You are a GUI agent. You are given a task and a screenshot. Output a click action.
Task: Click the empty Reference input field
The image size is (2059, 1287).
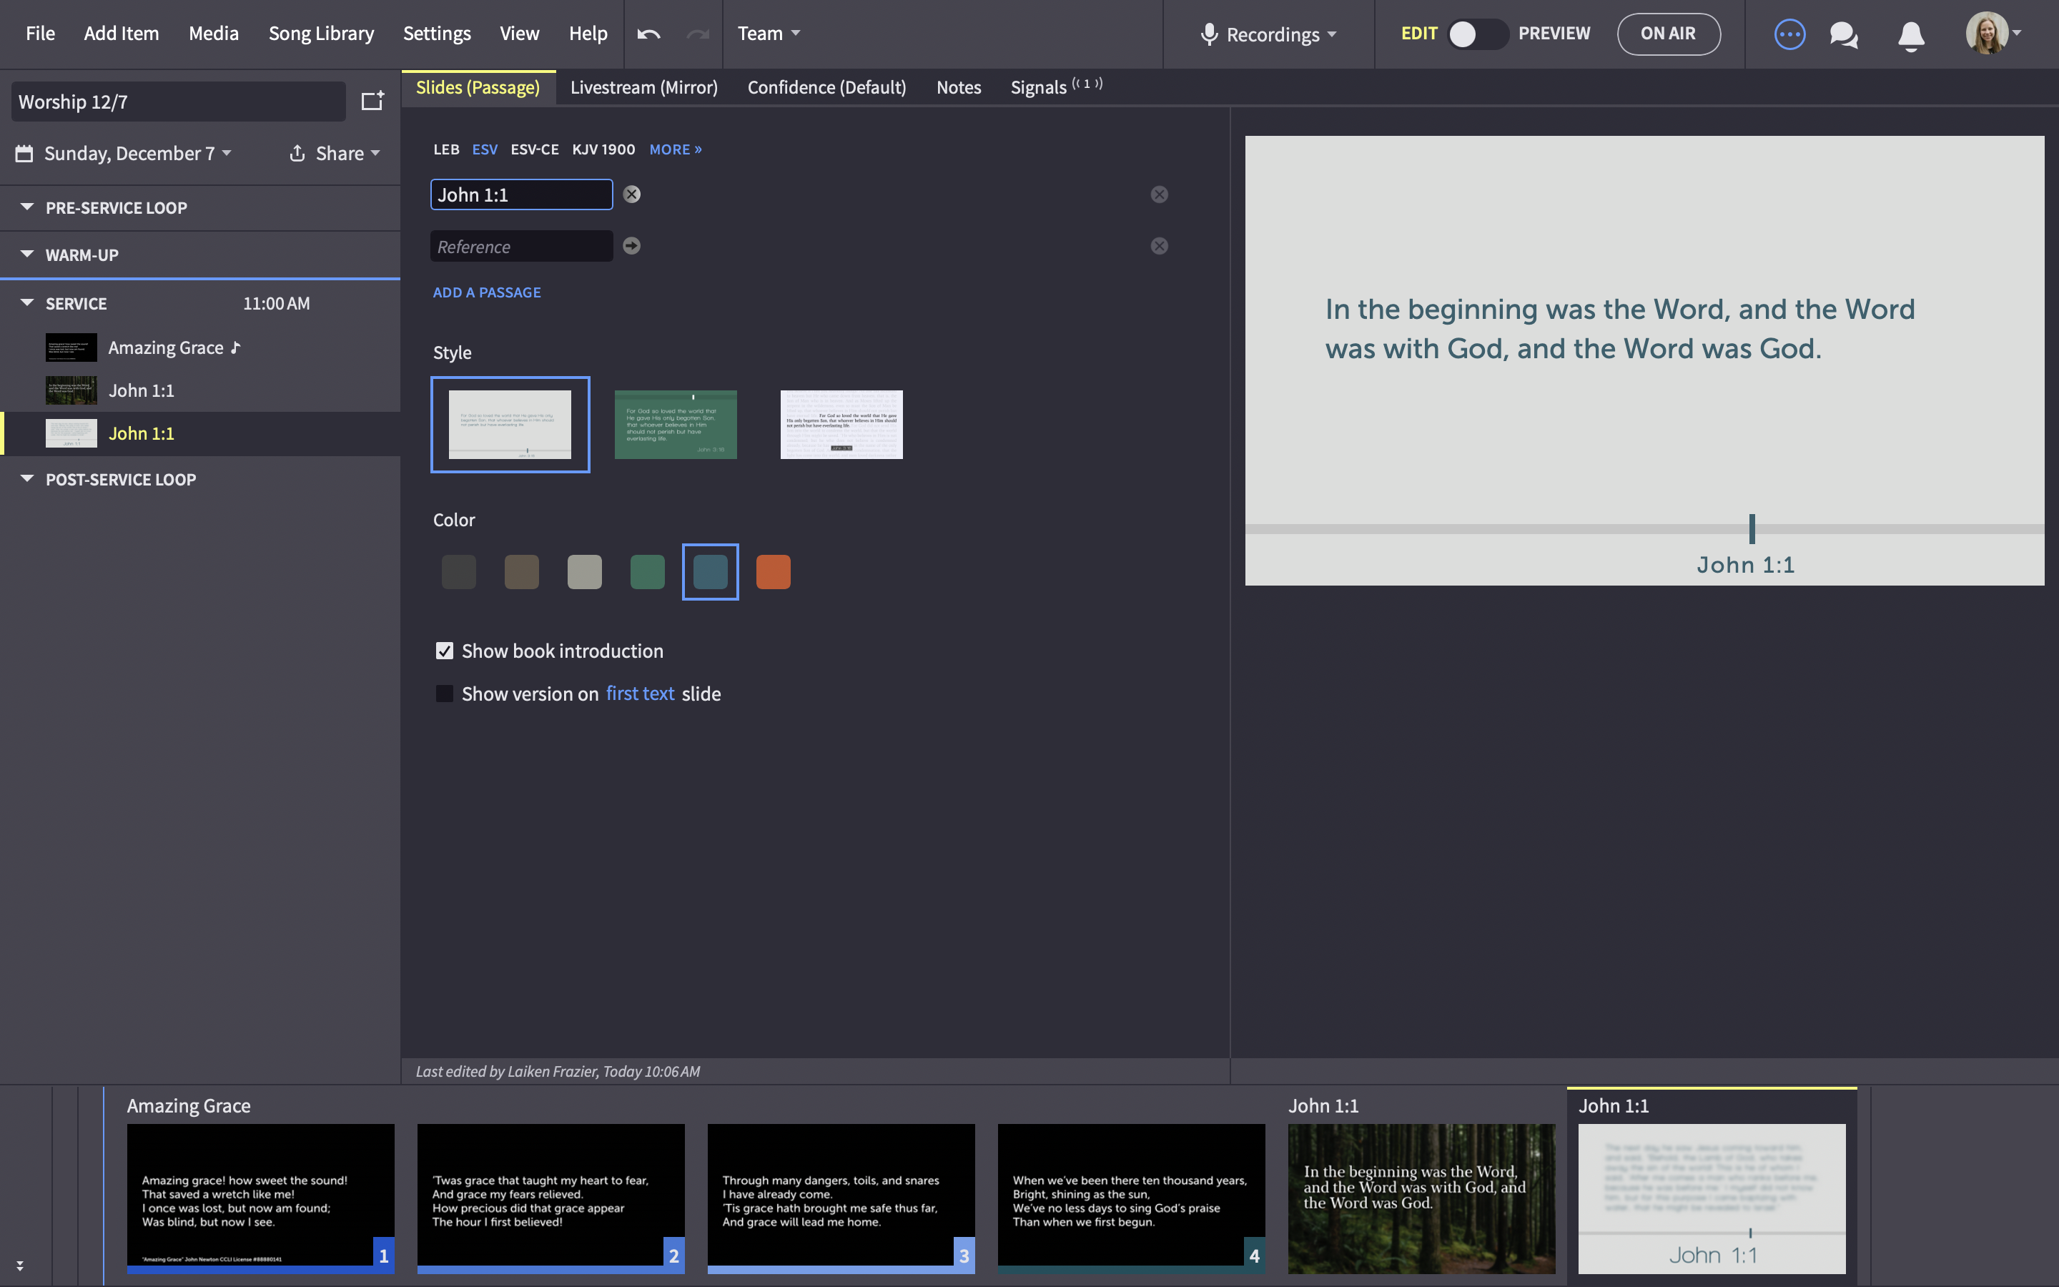[522, 246]
